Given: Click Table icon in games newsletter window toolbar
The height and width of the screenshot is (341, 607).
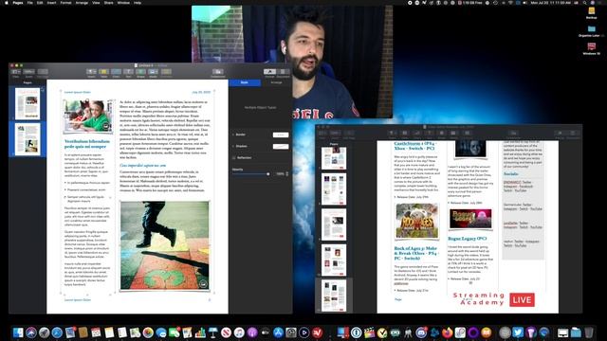Looking at the screenshot, I should (405, 133).
